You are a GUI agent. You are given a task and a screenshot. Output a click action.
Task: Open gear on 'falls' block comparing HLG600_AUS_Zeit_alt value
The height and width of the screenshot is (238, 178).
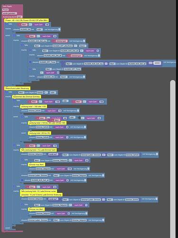click(x=30, y=50)
